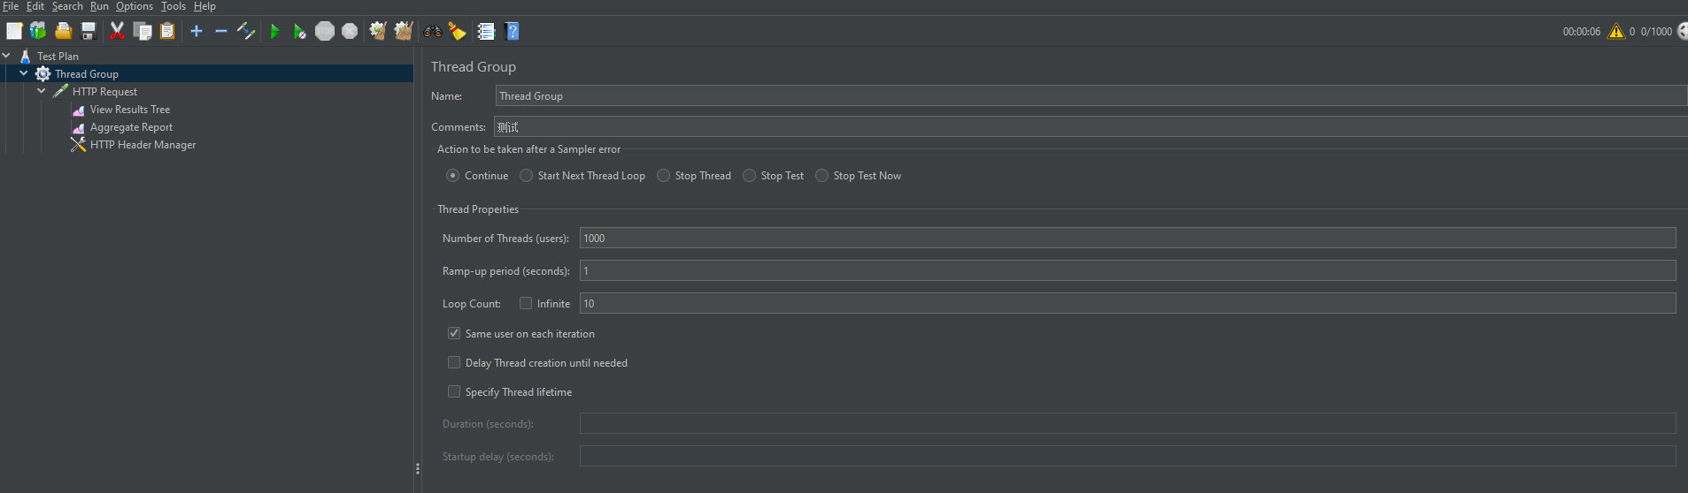Screen dimensions: 1688x493
Task: Uncheck Same user on each iteration
Action: (454, 333)
